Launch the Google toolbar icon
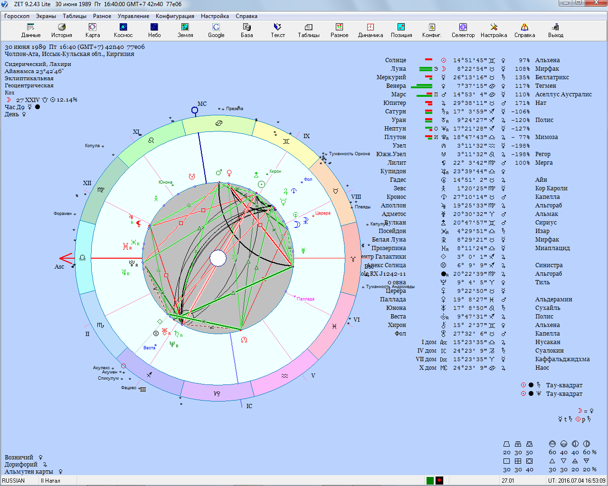608x486 pixels. (216, 30)
